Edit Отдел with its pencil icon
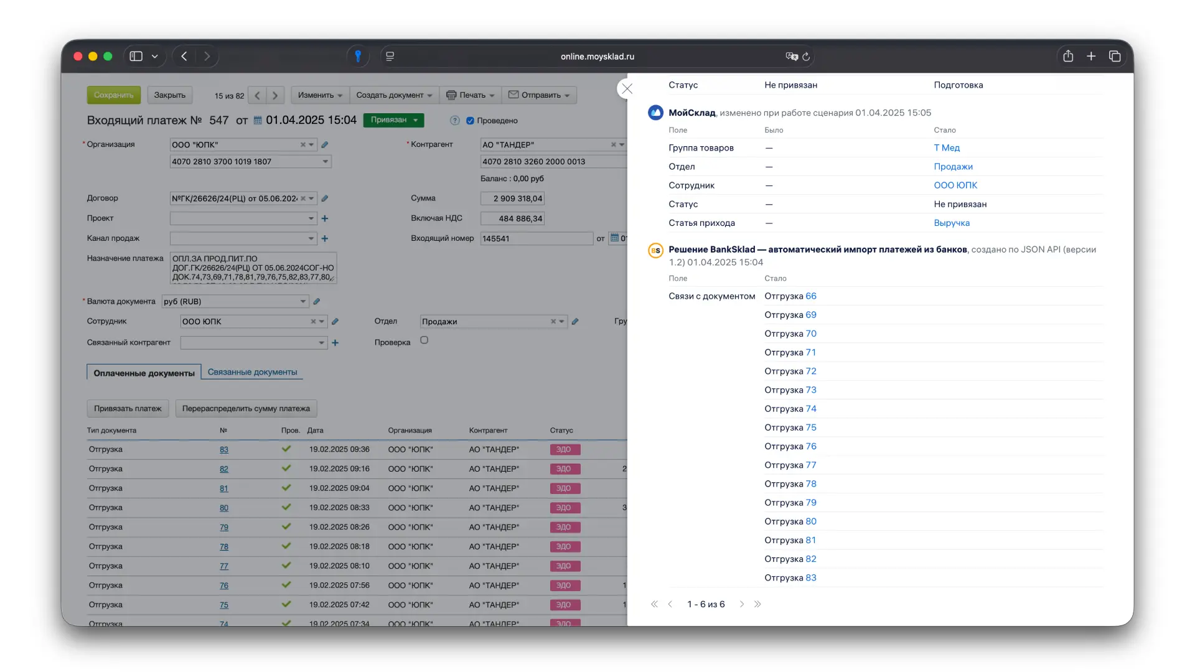Screen dimensions: 1195x672 click(575, 322)
